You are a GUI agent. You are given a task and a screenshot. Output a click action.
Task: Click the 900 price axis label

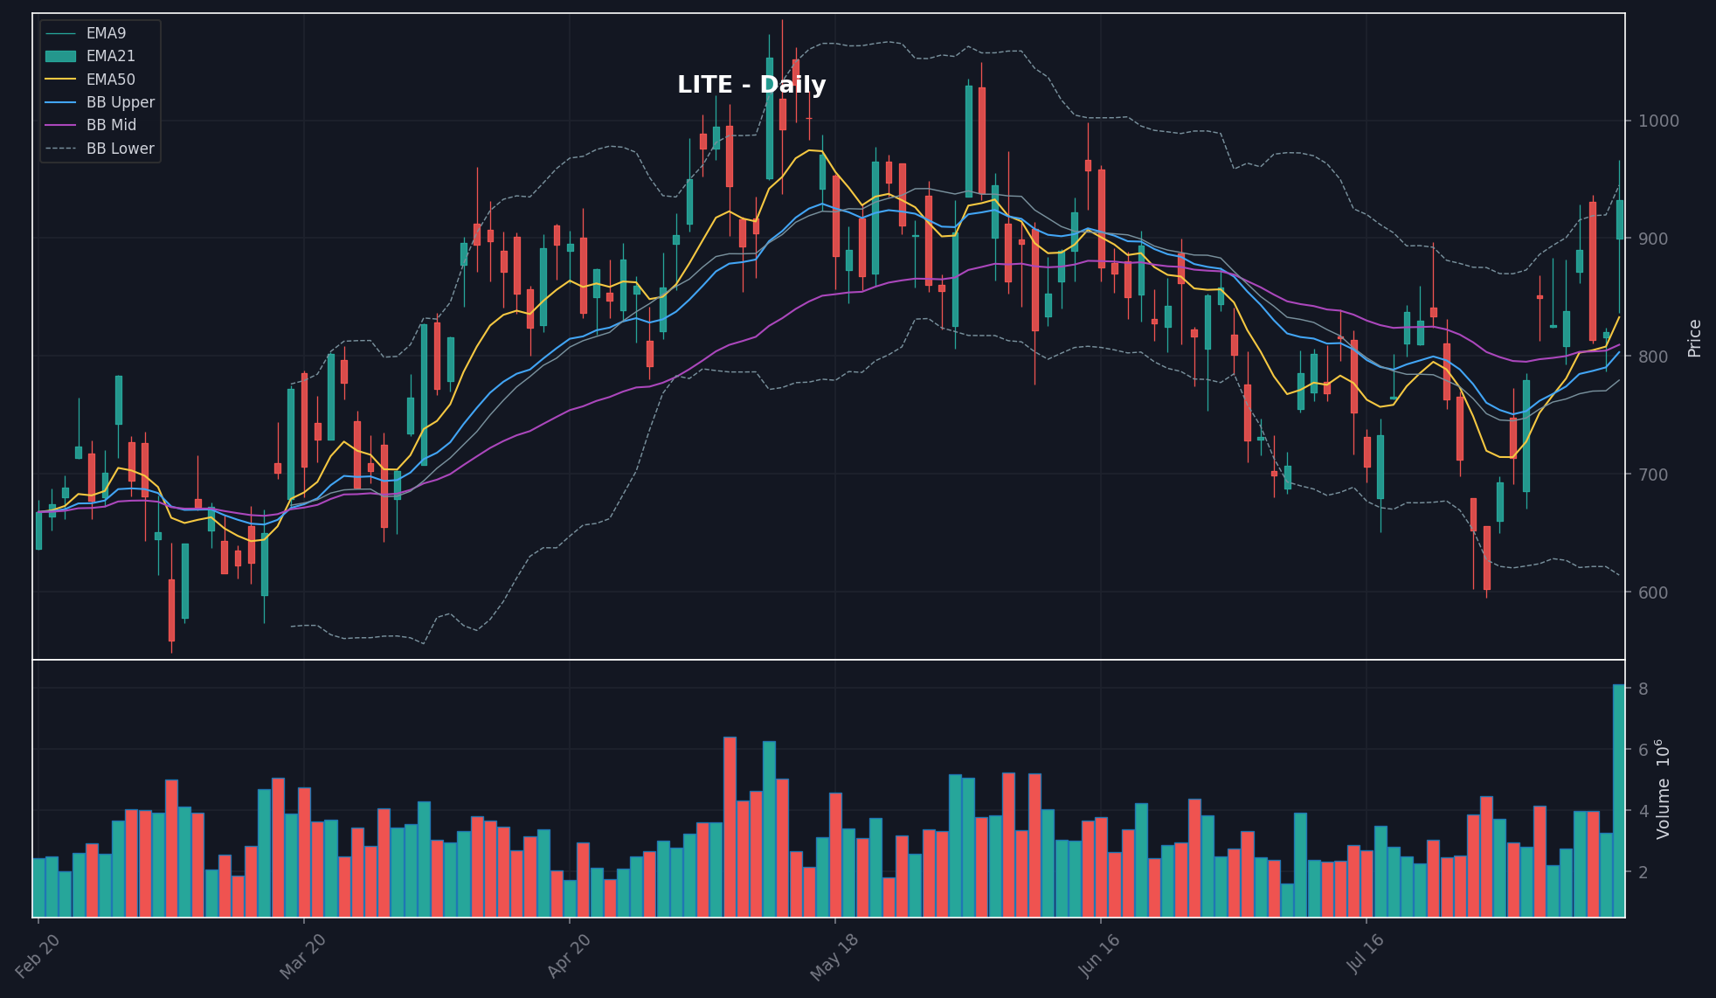[x=1653, y=239]
